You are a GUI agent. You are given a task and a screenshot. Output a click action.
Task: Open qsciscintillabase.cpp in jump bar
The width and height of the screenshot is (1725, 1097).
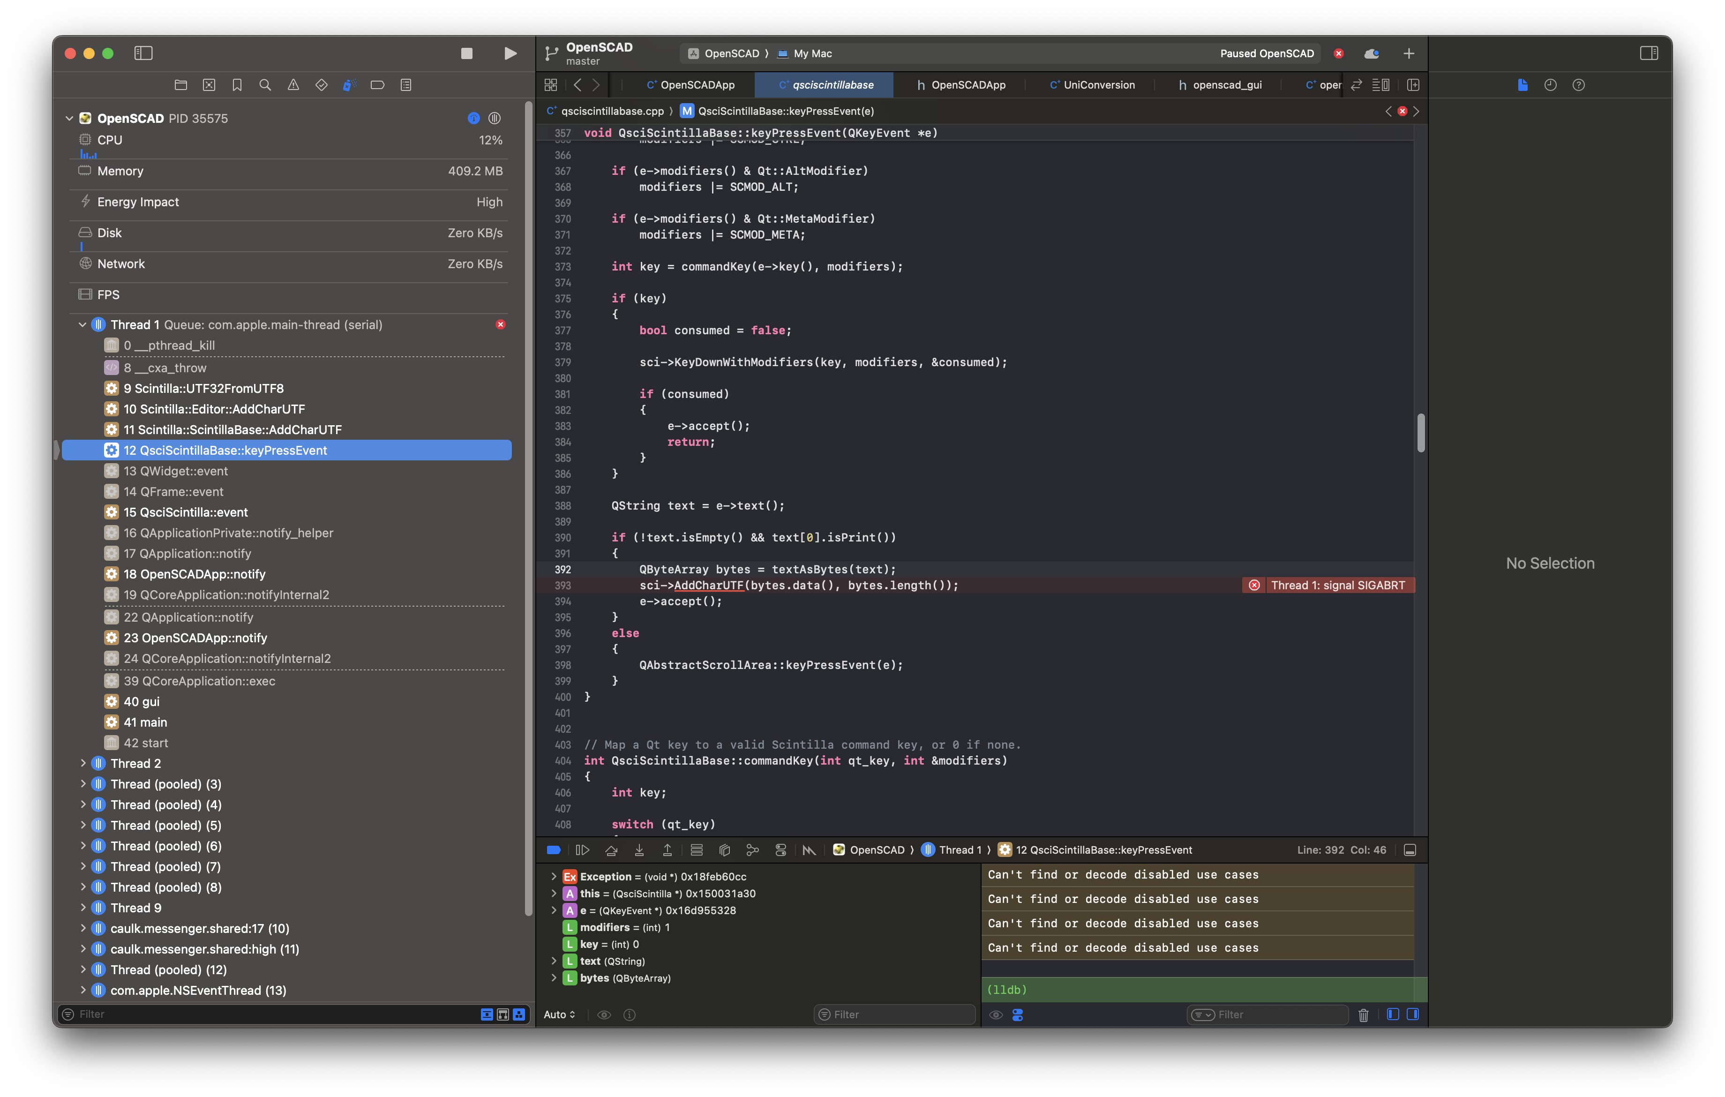coord(605,111)
